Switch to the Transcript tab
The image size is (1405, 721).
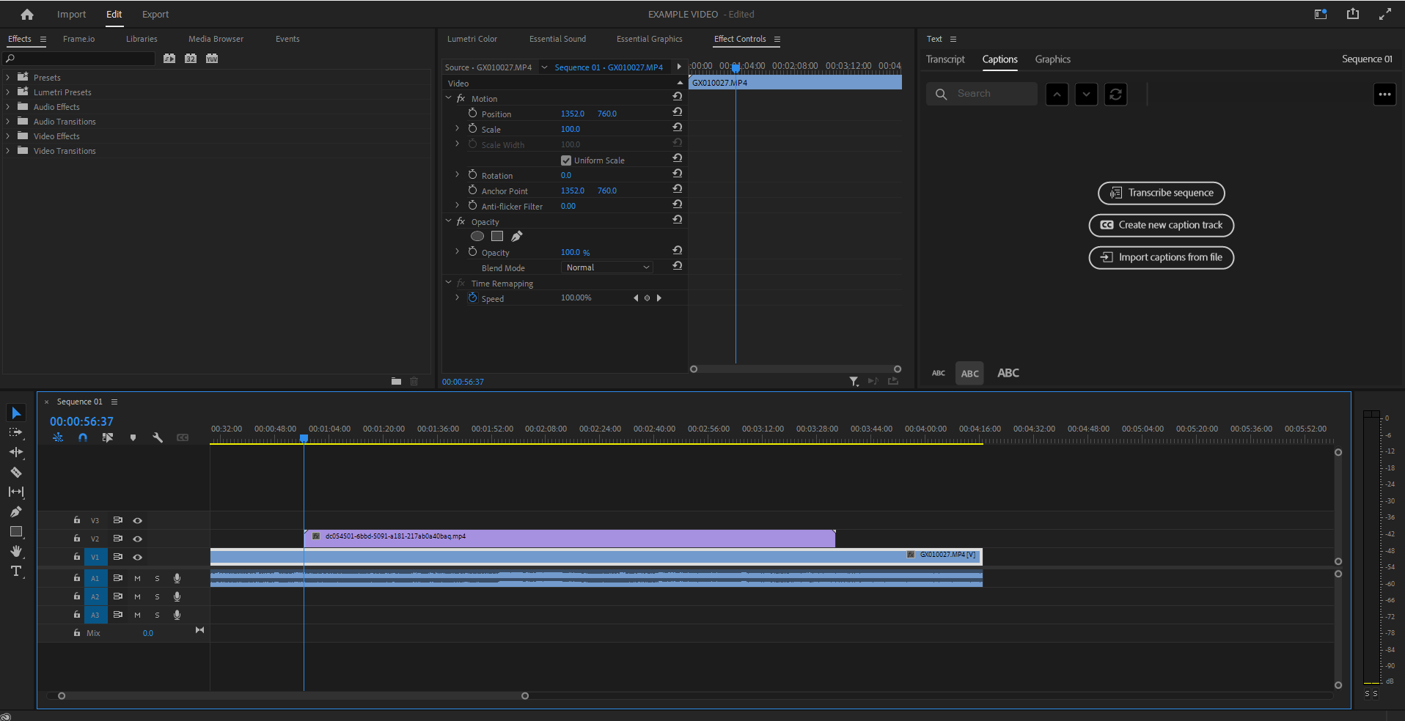coord(945,59)
